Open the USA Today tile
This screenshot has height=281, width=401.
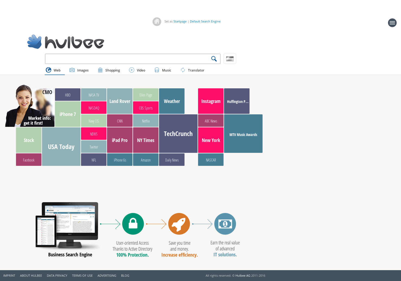[61, 147]
